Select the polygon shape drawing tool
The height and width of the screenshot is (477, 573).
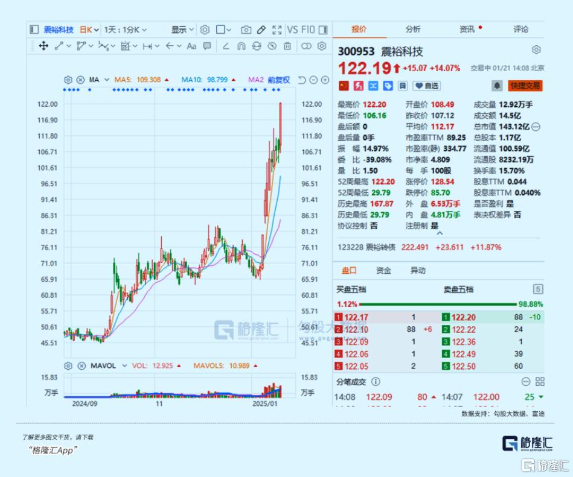[x=81, y=46]
